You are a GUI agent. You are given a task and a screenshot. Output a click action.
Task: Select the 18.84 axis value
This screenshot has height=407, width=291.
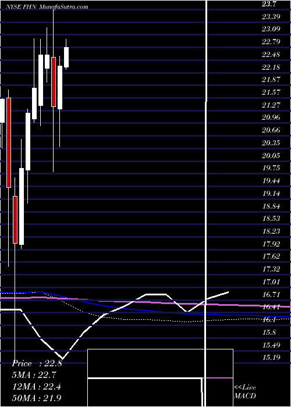point(271,206)
